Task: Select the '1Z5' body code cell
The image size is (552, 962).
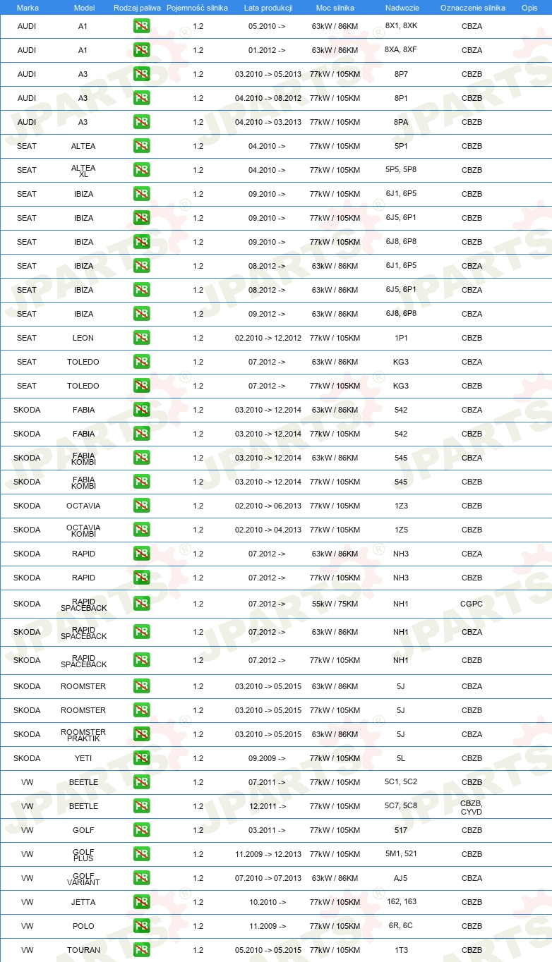Action: pos(401,530)
